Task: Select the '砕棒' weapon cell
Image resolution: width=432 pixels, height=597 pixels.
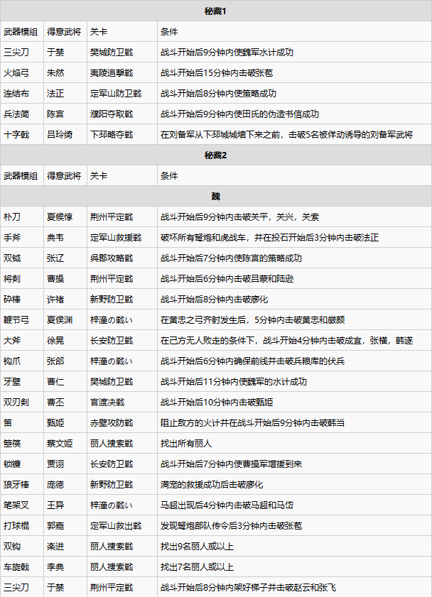Action: click(x=22, y=299)
